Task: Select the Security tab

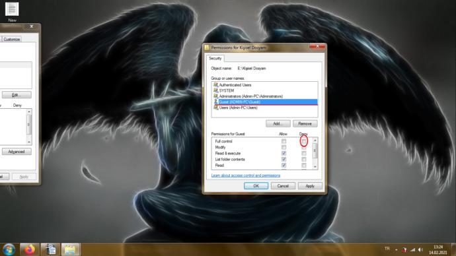Action: (x=215, y=58)
